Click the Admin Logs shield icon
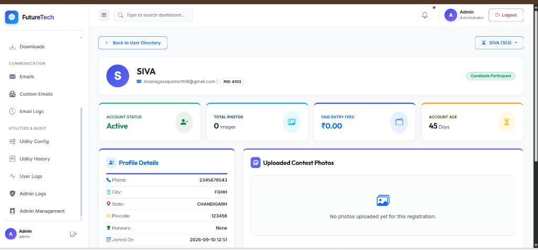This screenshot has height=250, width=538. [13, 194]
